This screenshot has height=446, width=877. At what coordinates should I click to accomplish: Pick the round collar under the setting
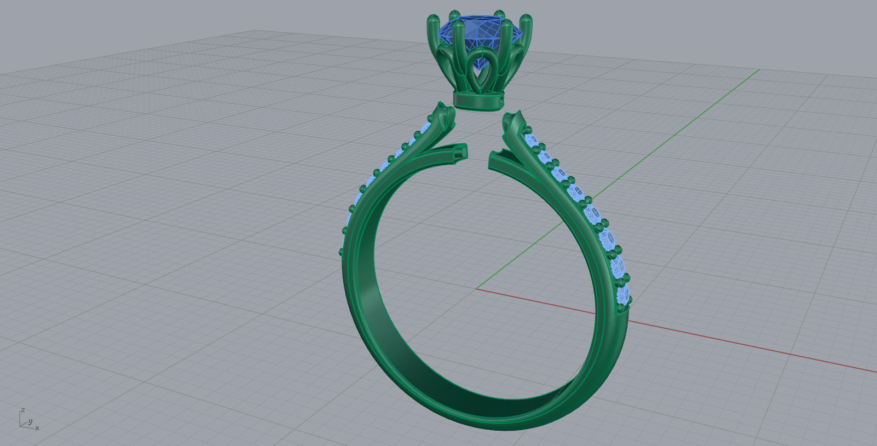pos(479,101)
